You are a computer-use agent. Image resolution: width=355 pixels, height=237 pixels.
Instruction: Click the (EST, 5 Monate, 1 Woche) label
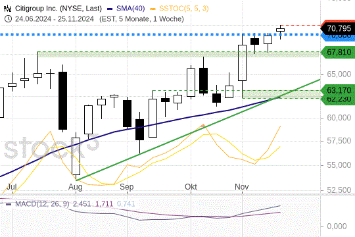pos(141,19)
